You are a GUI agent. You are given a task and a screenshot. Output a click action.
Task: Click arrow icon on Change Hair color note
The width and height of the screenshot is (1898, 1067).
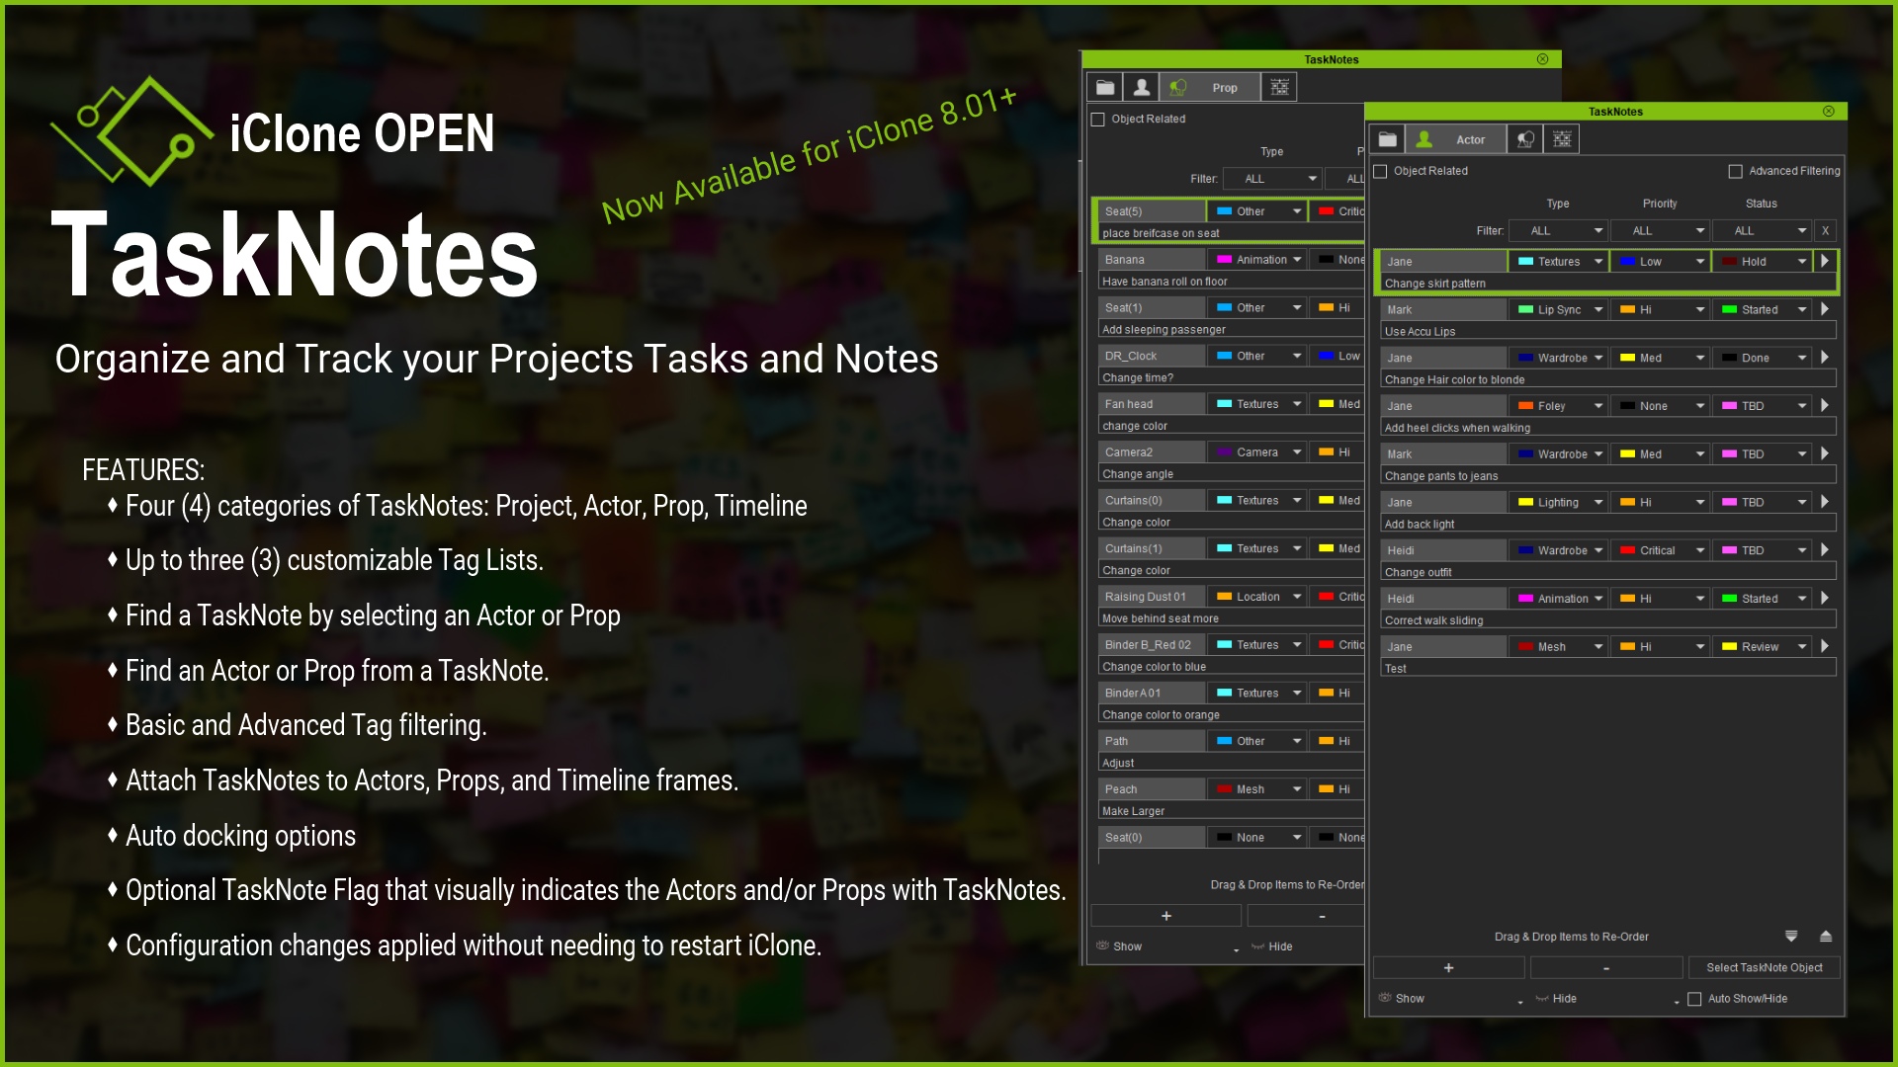[x=1825, y=358]
